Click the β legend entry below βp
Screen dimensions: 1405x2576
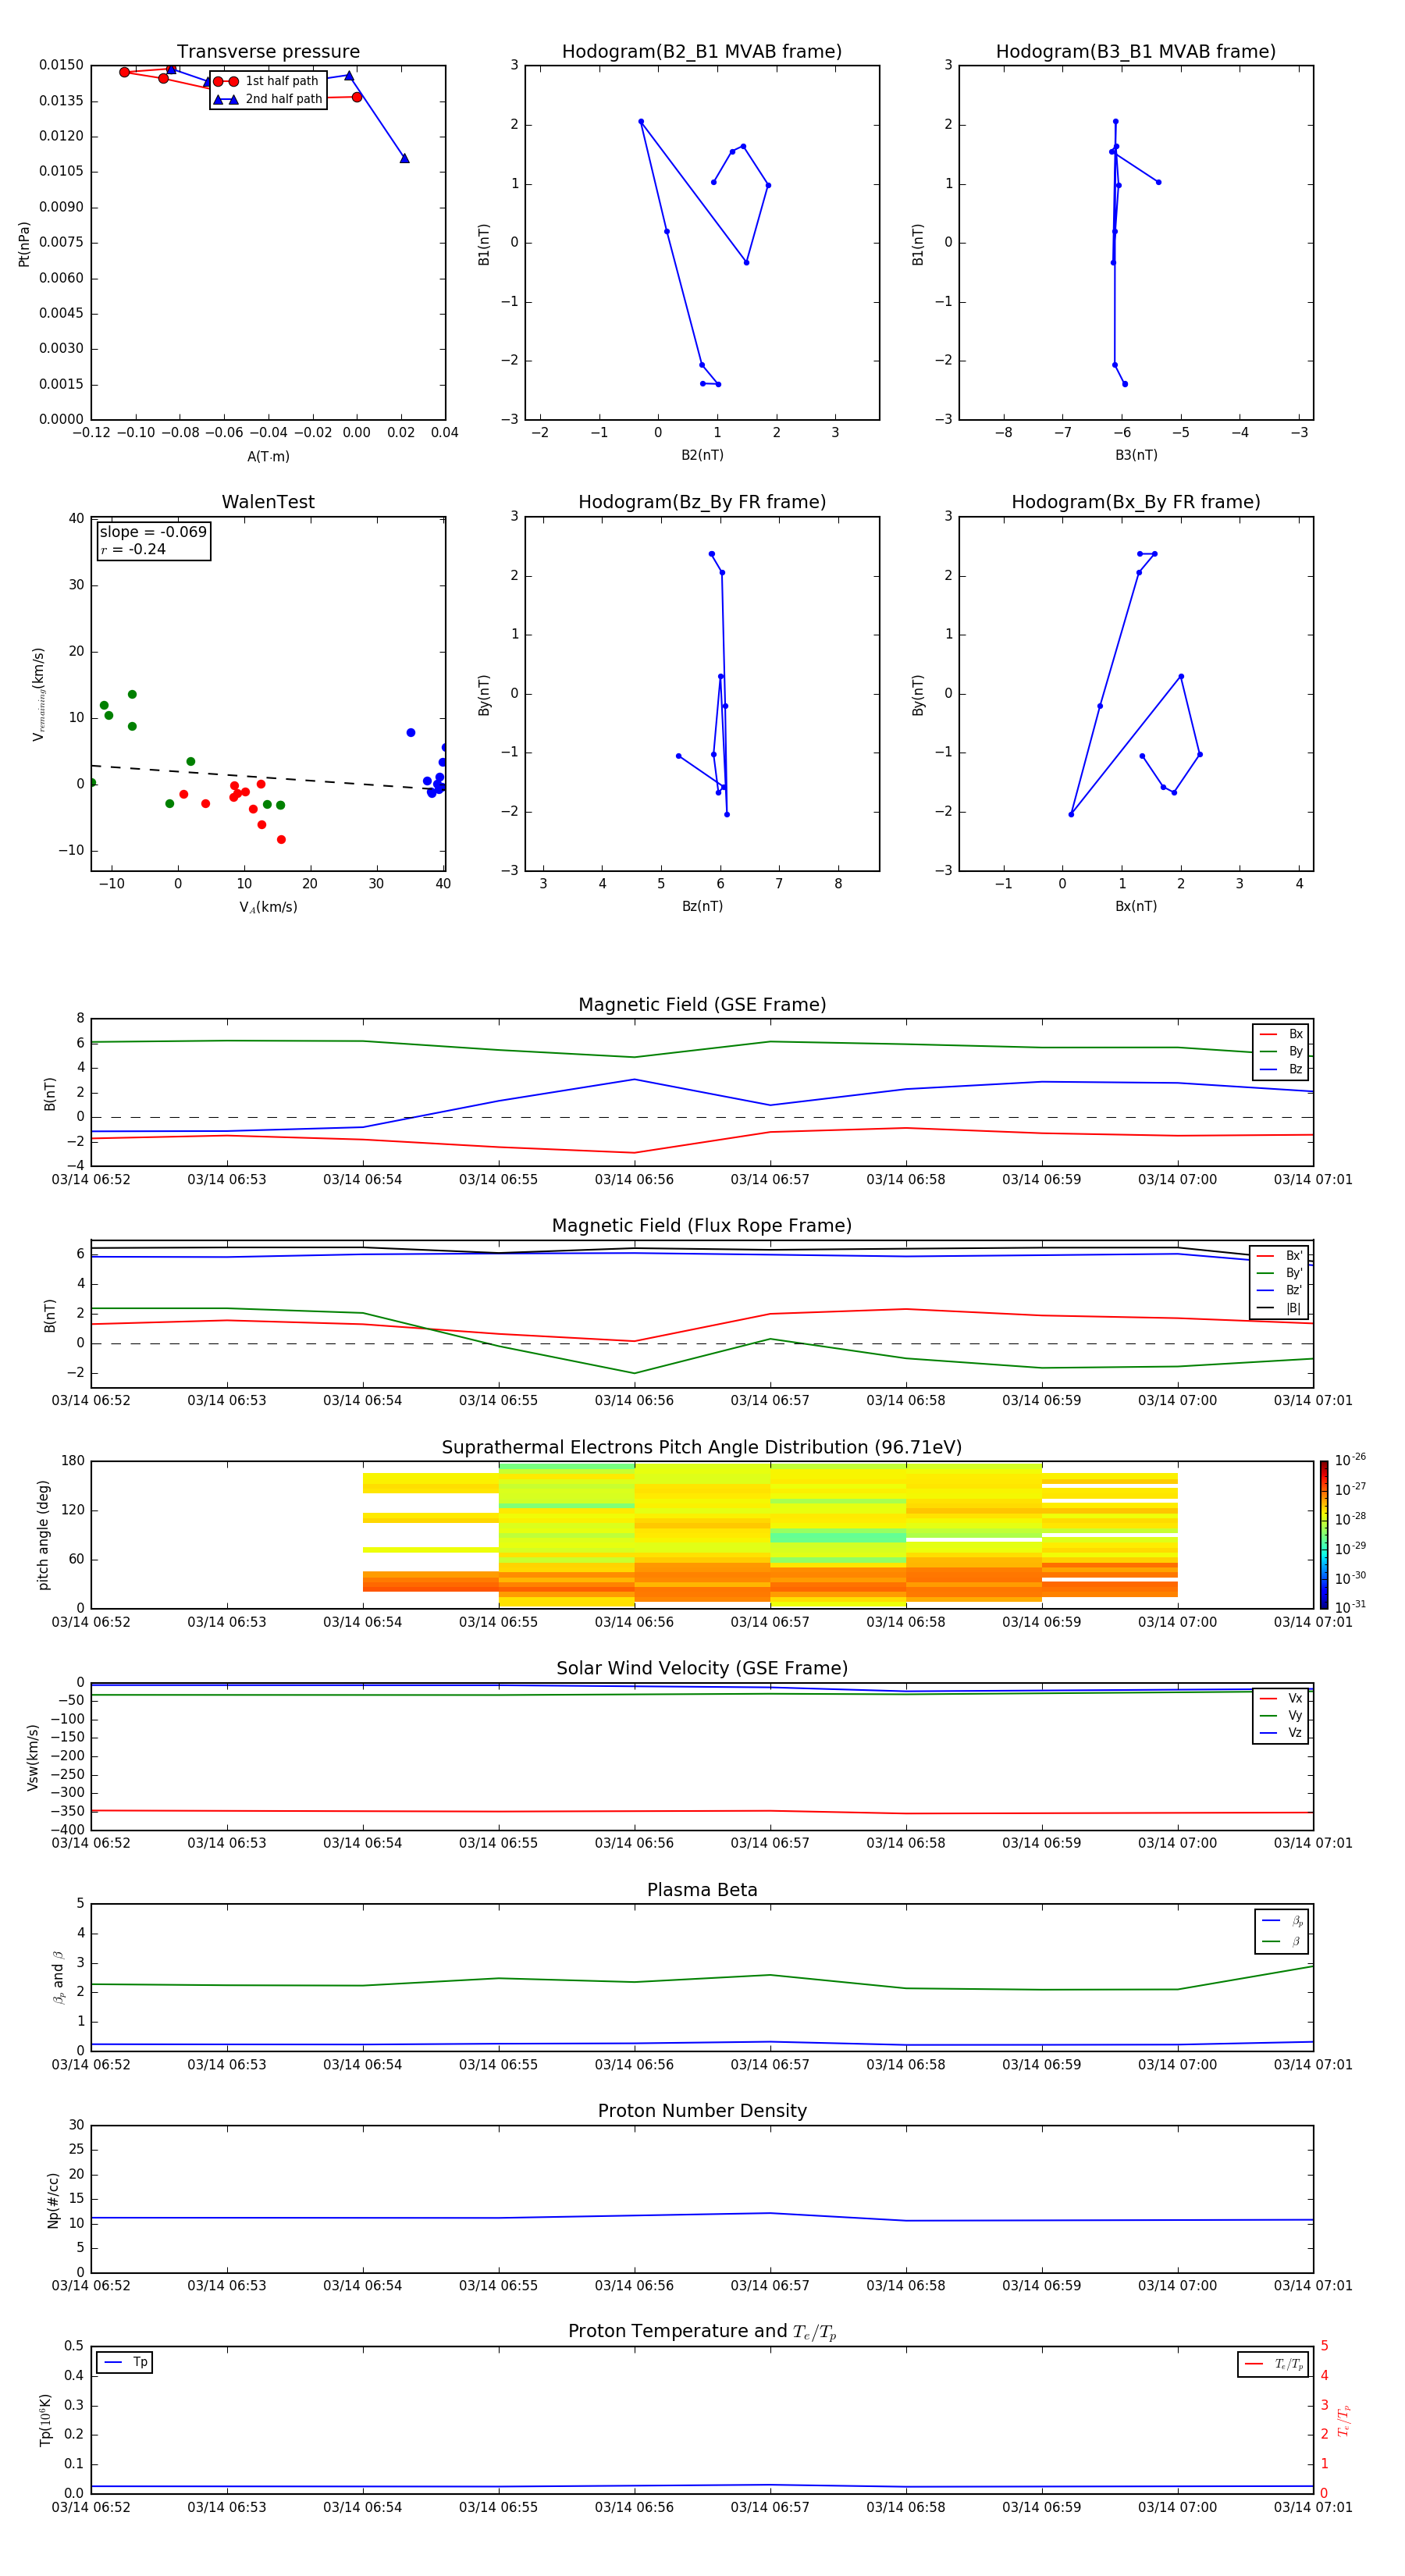click(1282, 1942)
